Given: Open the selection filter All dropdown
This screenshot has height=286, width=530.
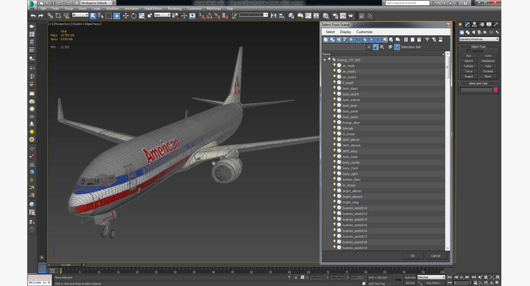Looking at the screenshot, I should [80, 15].
